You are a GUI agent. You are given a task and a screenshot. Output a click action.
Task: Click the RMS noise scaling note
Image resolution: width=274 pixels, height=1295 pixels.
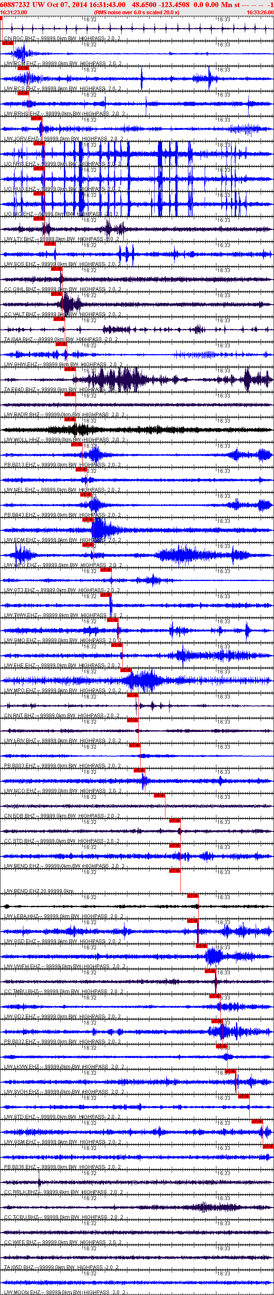click(x=137, y=12)
